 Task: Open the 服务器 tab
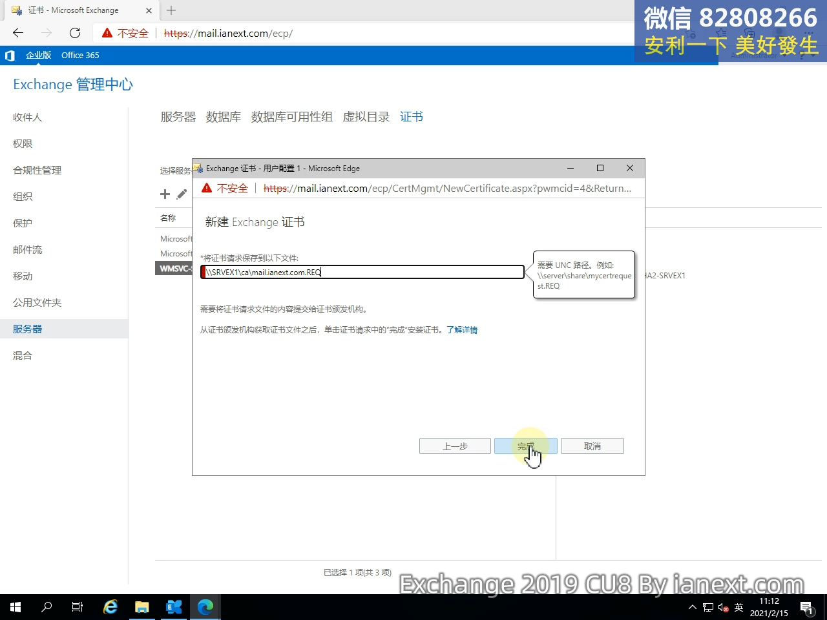(178, 117)
